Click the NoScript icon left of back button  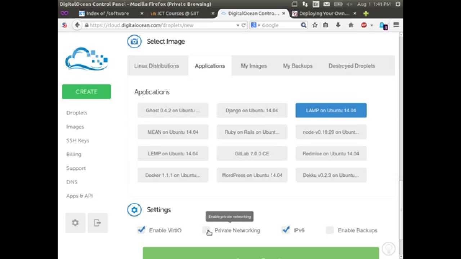pyautogui.click(x=64, y=25)
